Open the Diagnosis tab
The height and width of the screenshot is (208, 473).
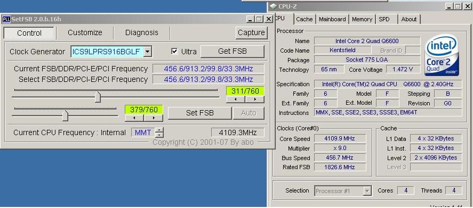point(141,32)
